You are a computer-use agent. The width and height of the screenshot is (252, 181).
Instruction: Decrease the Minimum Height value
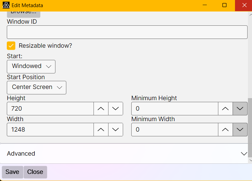240,109
